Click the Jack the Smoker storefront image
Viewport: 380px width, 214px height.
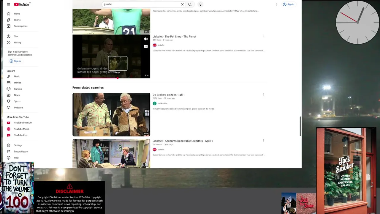[346, 171]
